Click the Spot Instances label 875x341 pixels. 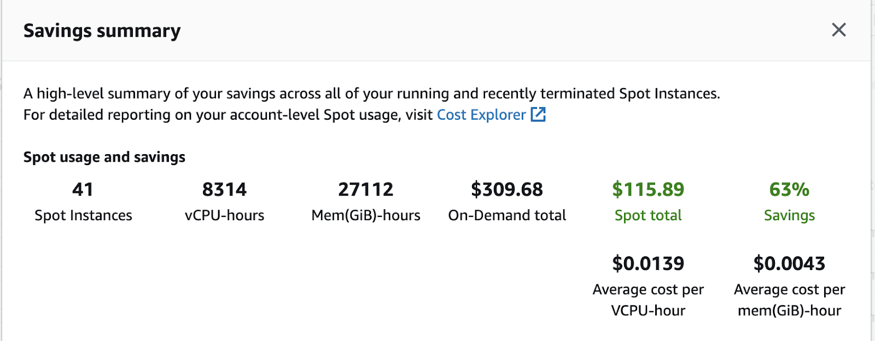pyautogui.click(x=83, y=215)
